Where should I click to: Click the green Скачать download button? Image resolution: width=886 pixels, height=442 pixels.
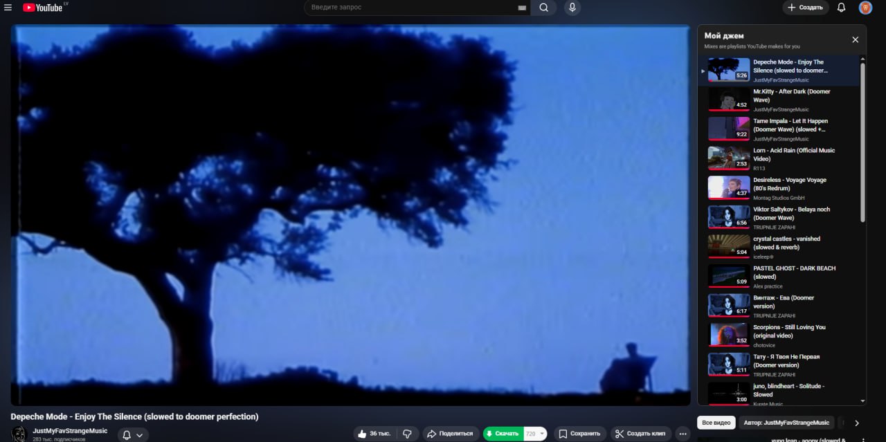click(x=503, y=434)
